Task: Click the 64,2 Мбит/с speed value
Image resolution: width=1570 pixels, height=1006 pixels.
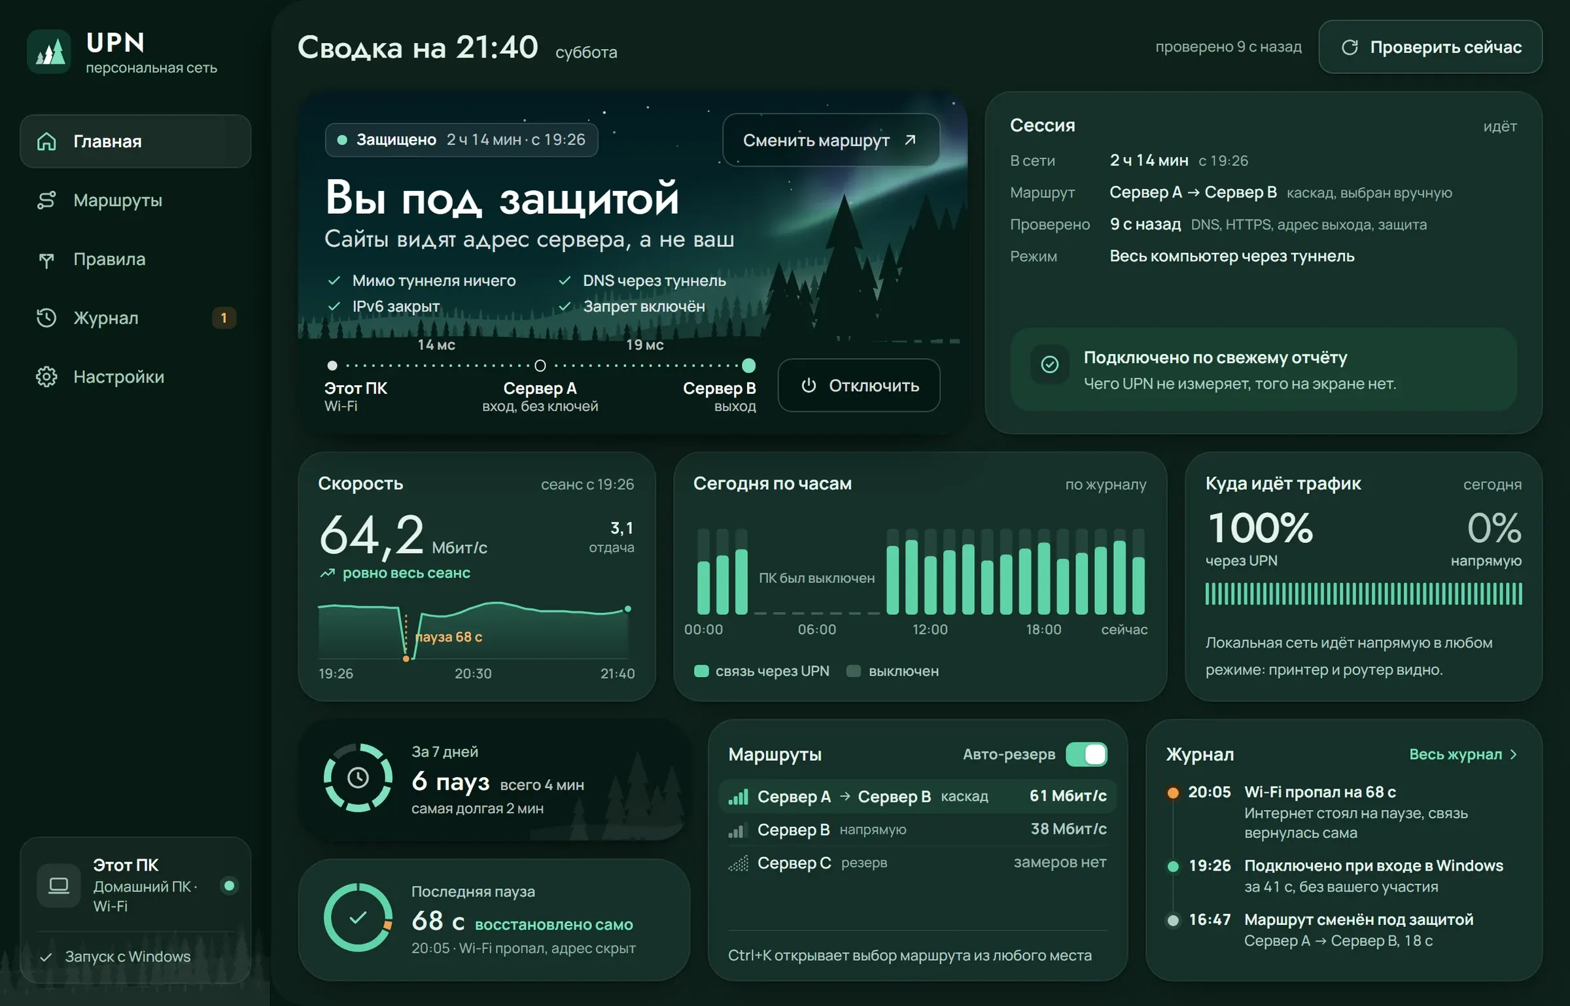Action: point(403,536)
